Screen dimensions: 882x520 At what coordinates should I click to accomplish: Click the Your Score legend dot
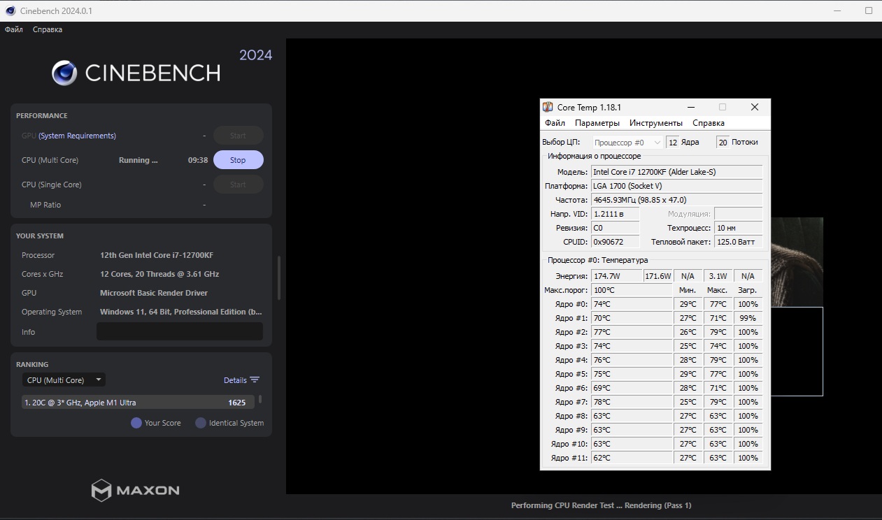(x=136, y=423)
